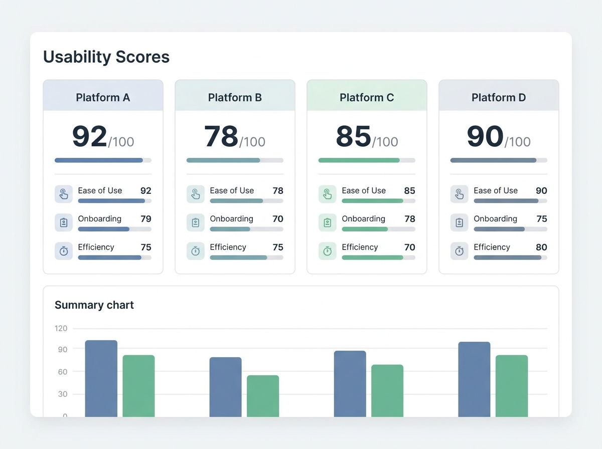The height and width of the screenshot is (449, 602).
Task: Click the Onboarding icon on Platform C
Action: [x=328, y=222]
